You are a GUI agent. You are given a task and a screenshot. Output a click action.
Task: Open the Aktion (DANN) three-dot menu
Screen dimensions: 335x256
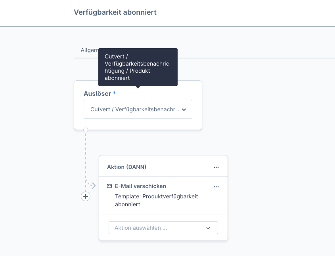click(216, 167)
